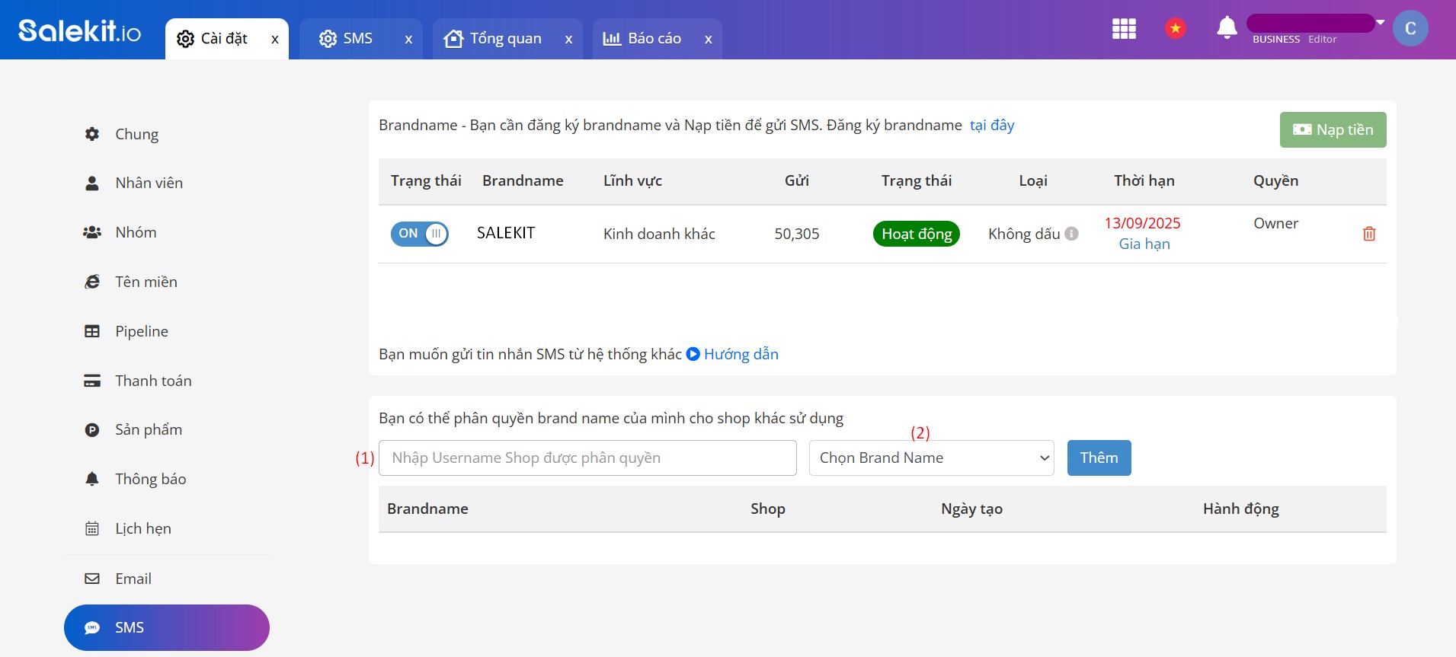Click the Hành động column header
Screen dimensions: 1456x657
[1241, 509]
